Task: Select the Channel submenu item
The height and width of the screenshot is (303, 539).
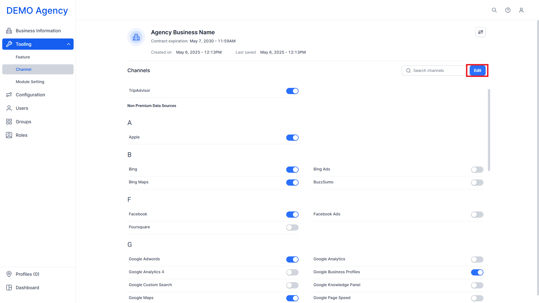Action: 38,69
